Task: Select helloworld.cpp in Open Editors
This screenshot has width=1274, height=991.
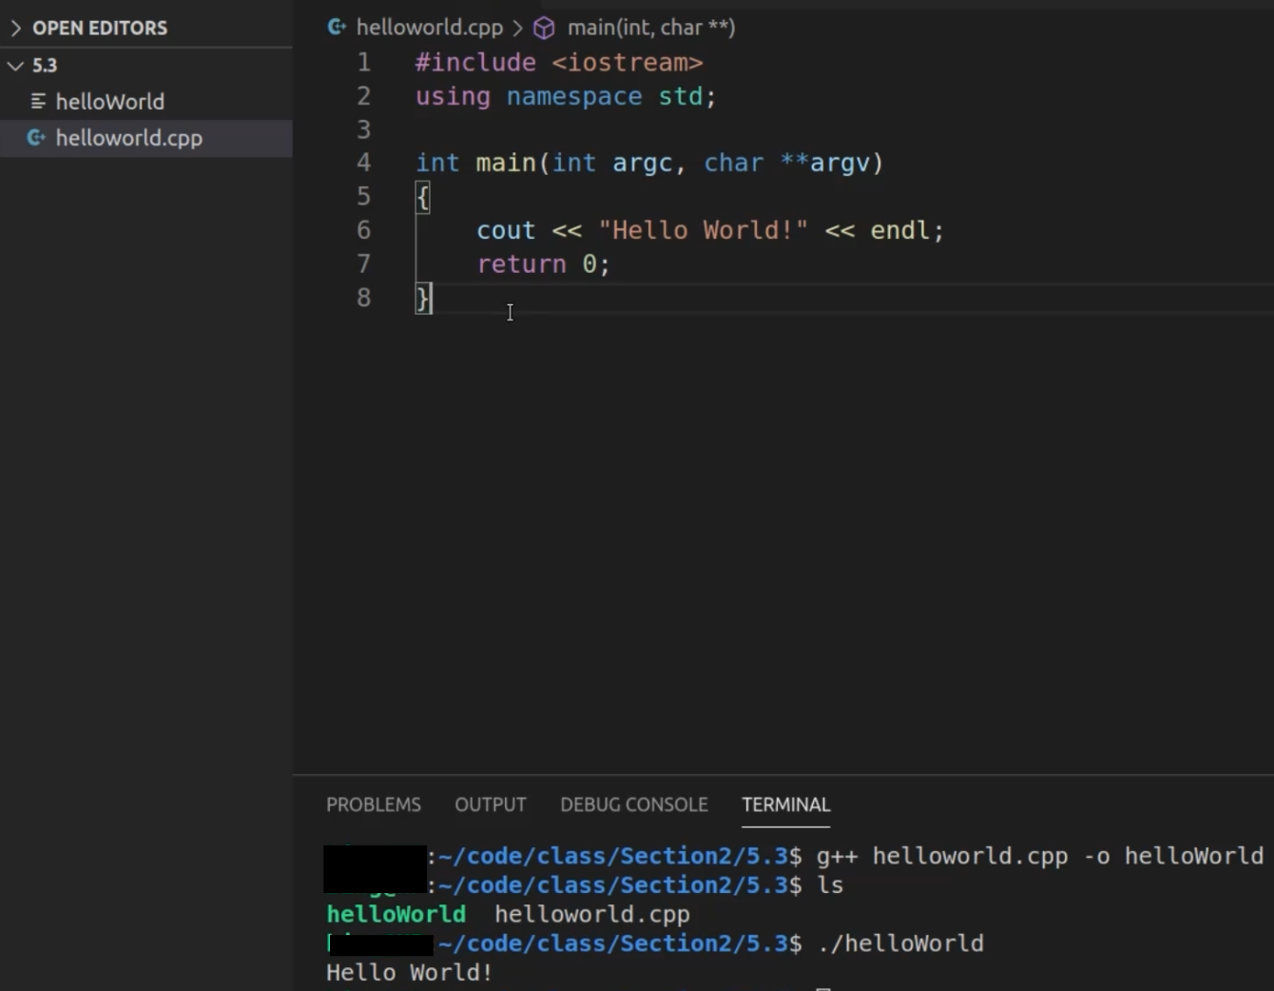Action: [129, 137]
